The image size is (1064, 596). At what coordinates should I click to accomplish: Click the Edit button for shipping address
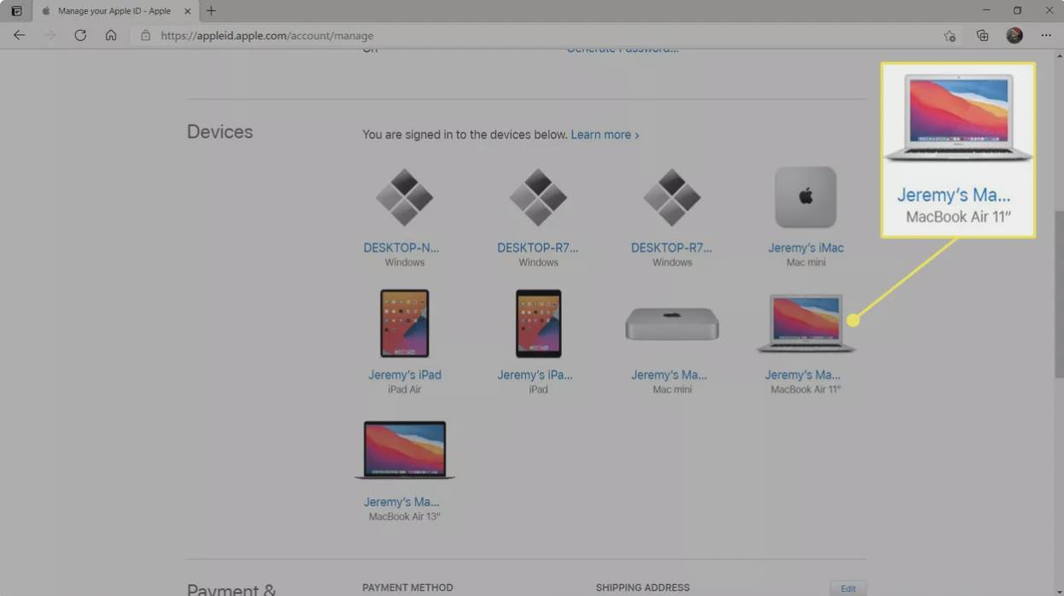click(x=847, y=588)
